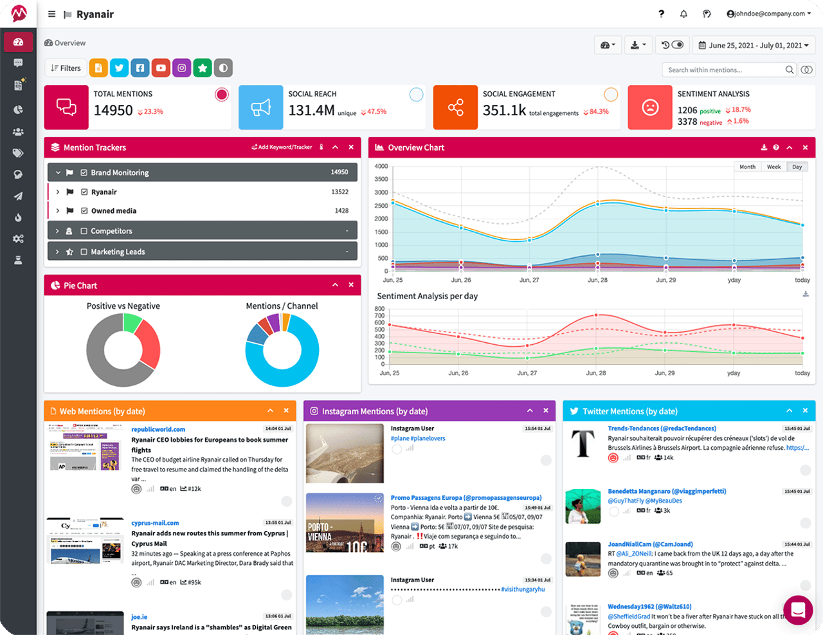Collapse the Pie Chart panel

334,285
